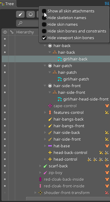This screenshot has height=202, width=110.
Task: Click the mesh icon of girl/hair-head-side-front
Action: [x=60, y=99]
